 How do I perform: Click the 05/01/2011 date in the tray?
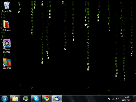coord(126,100)
